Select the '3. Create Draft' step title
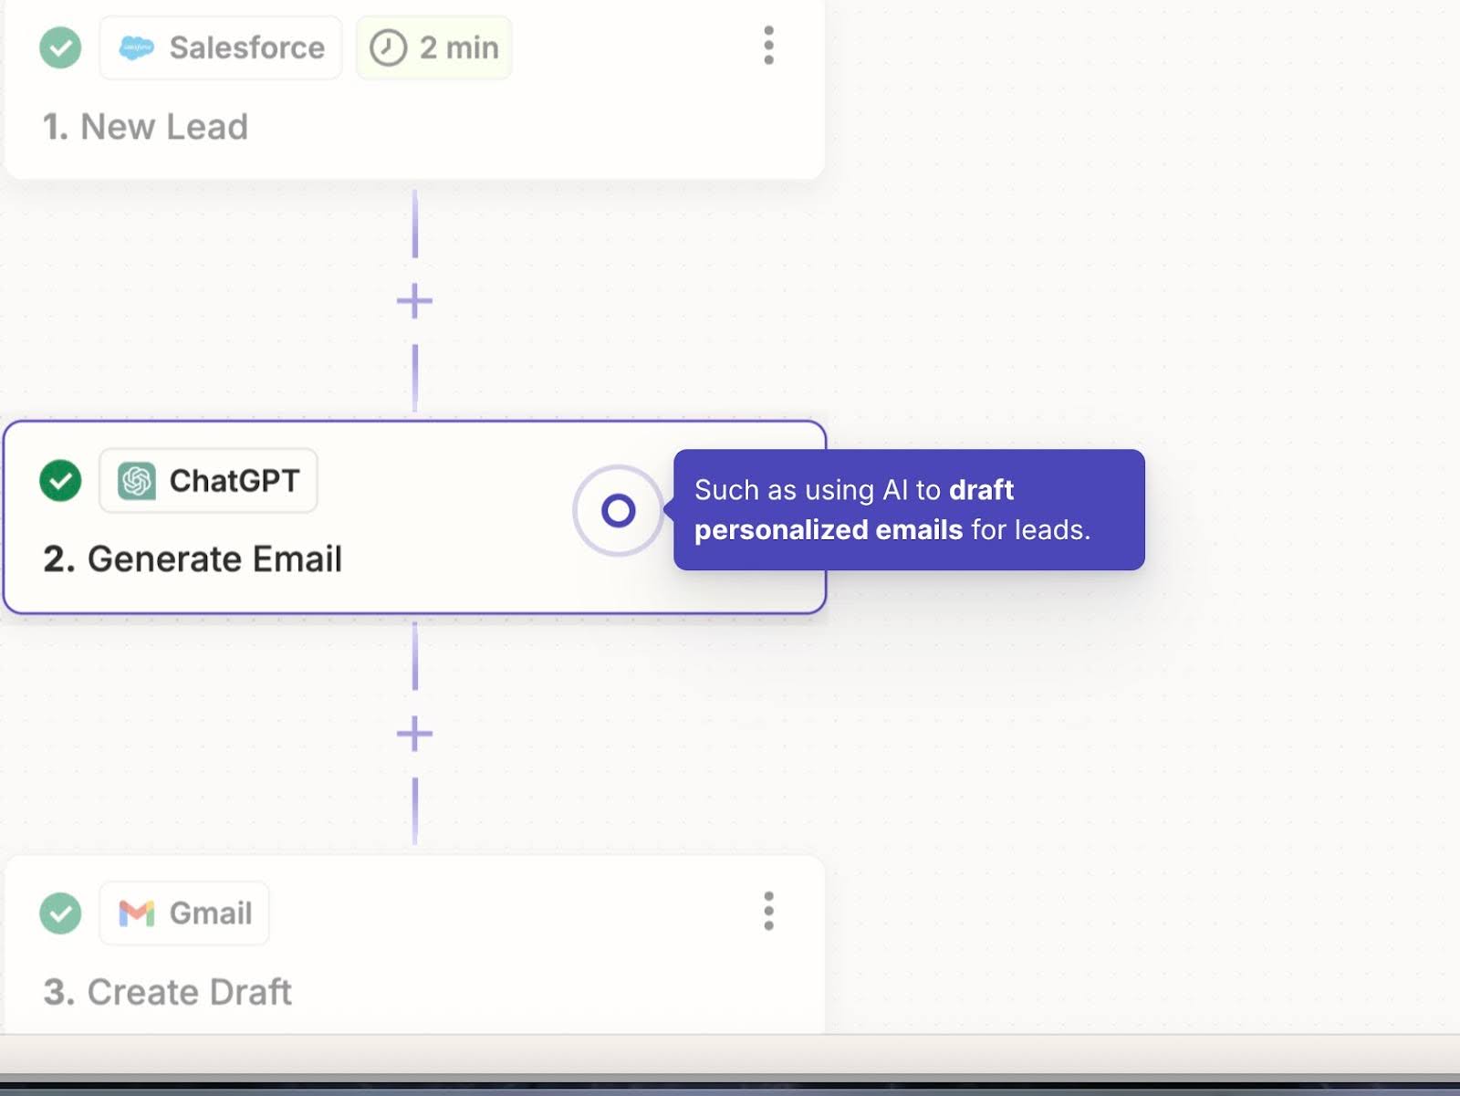 pos(168,992)
